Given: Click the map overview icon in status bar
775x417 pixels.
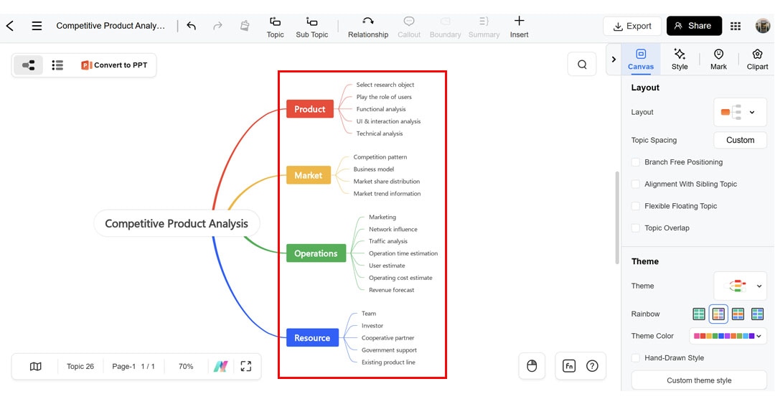Looking at the screenshot, I should pyautogui.click(x=34, y=366).
